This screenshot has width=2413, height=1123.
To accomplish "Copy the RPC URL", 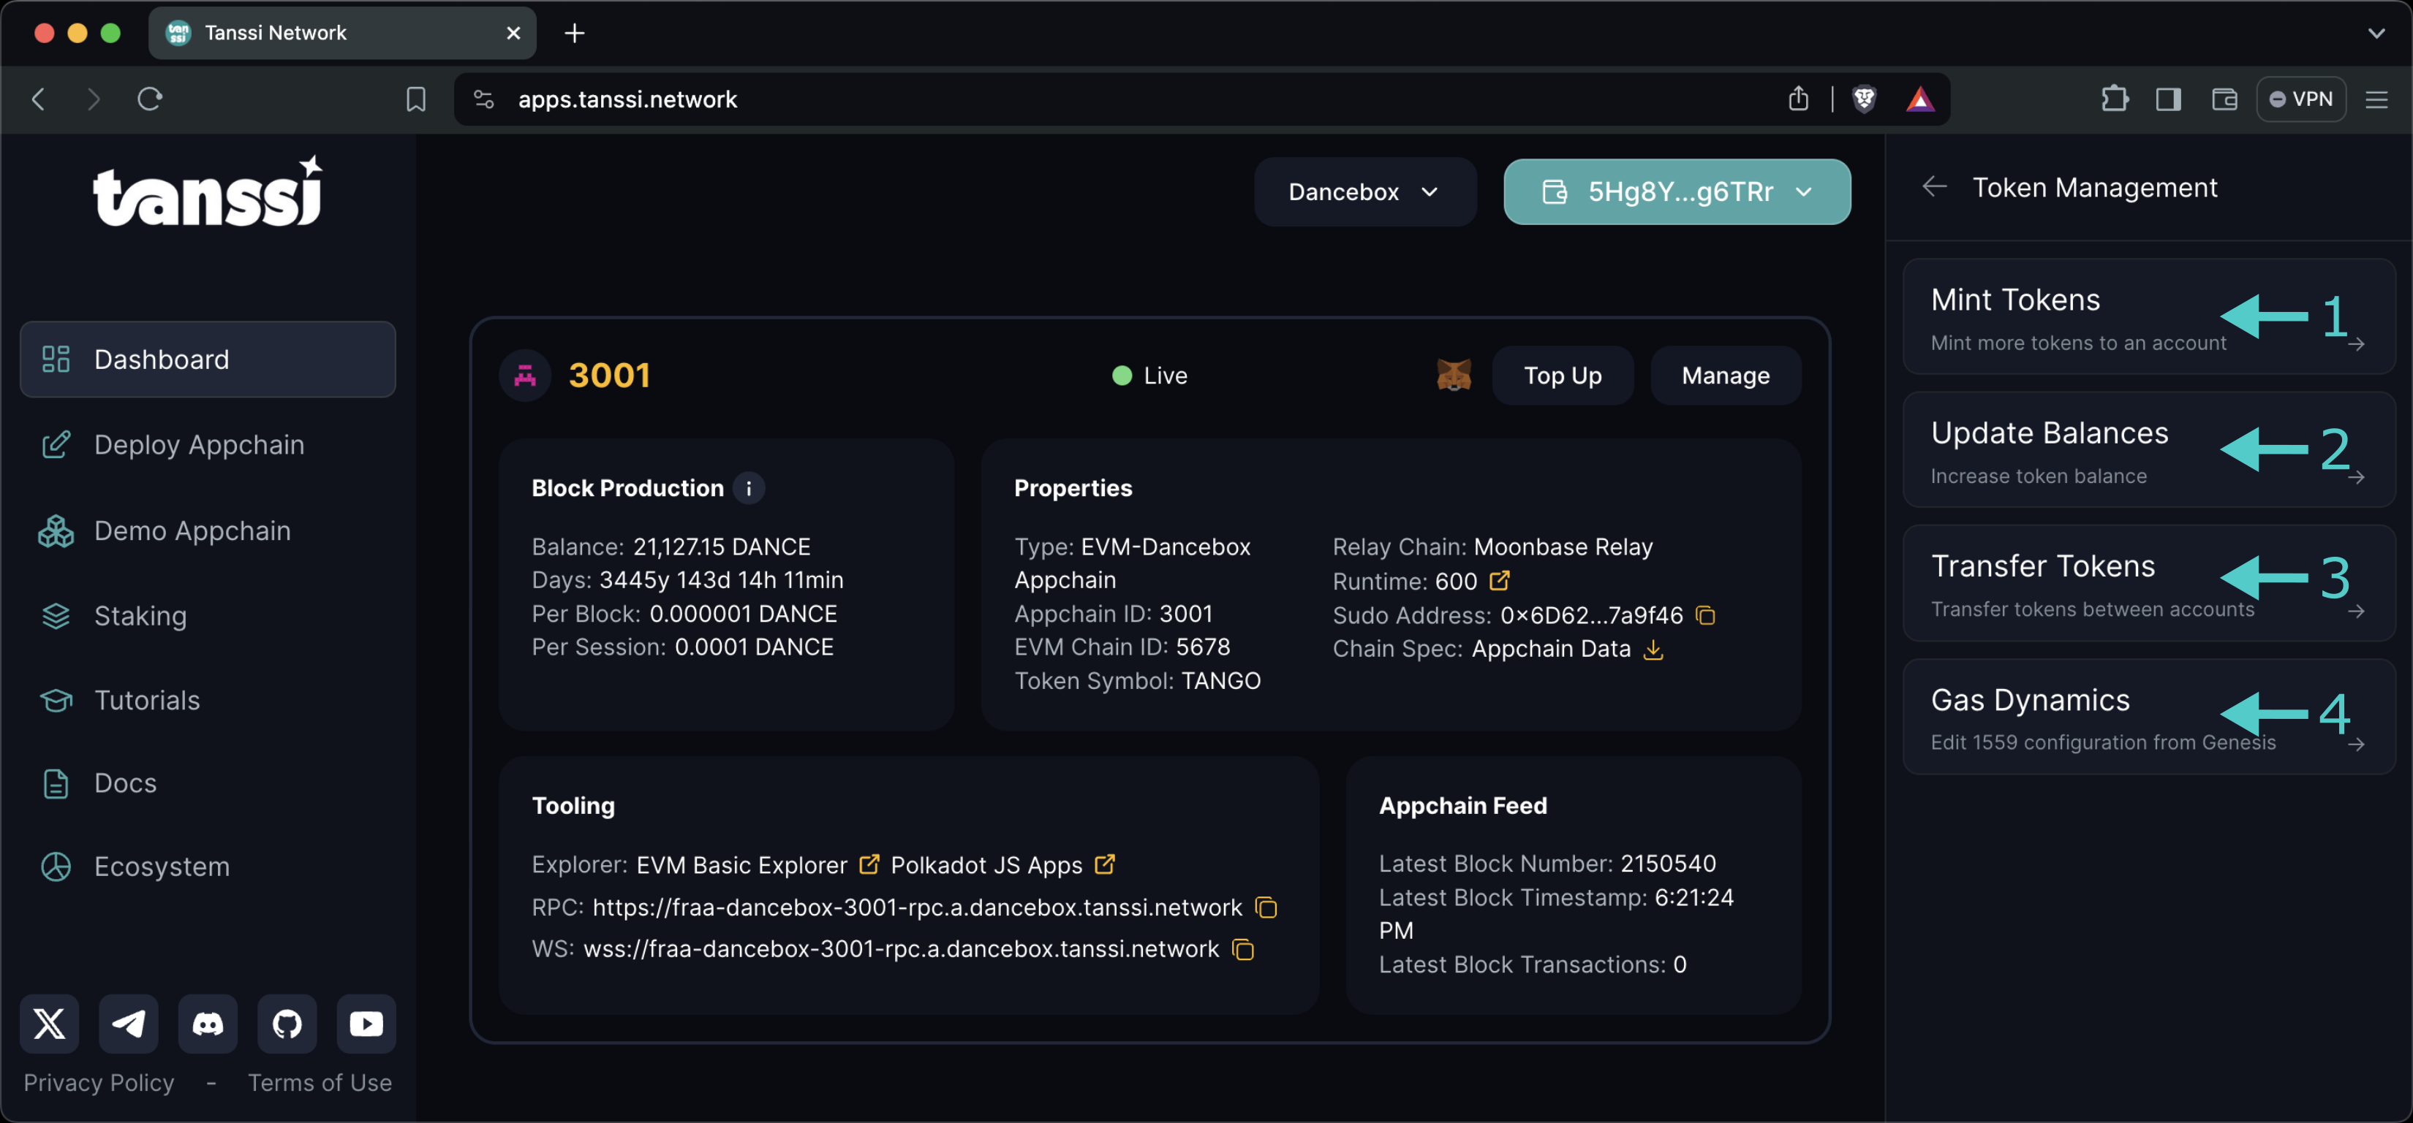I will point(1266,907).
